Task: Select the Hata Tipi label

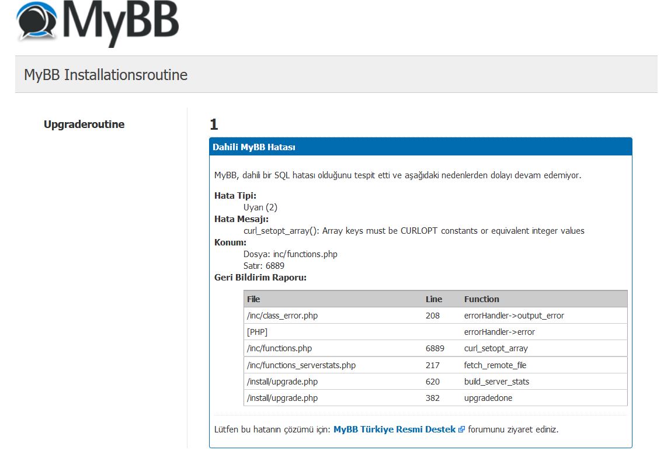Action: (235, 196)
